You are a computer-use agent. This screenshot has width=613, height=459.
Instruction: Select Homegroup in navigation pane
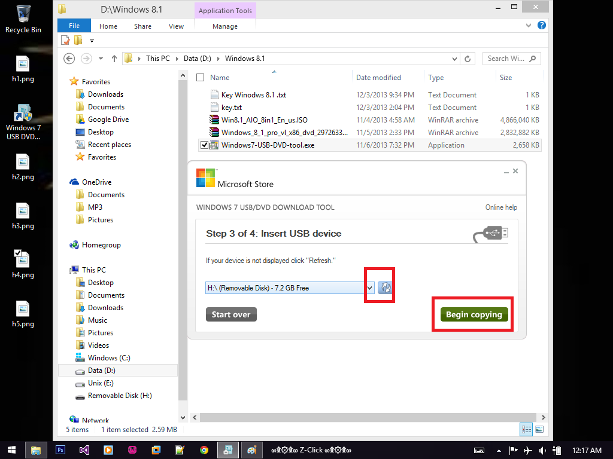101,245
